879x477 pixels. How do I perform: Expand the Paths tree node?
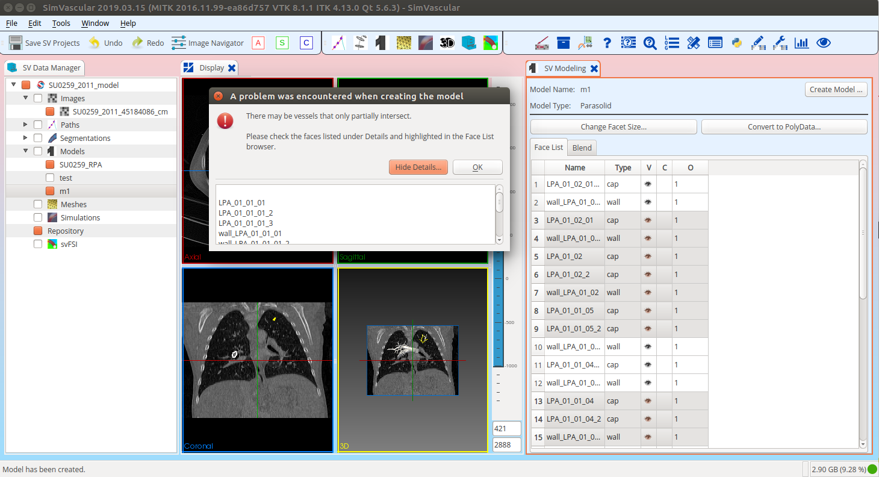click(25, 125)
